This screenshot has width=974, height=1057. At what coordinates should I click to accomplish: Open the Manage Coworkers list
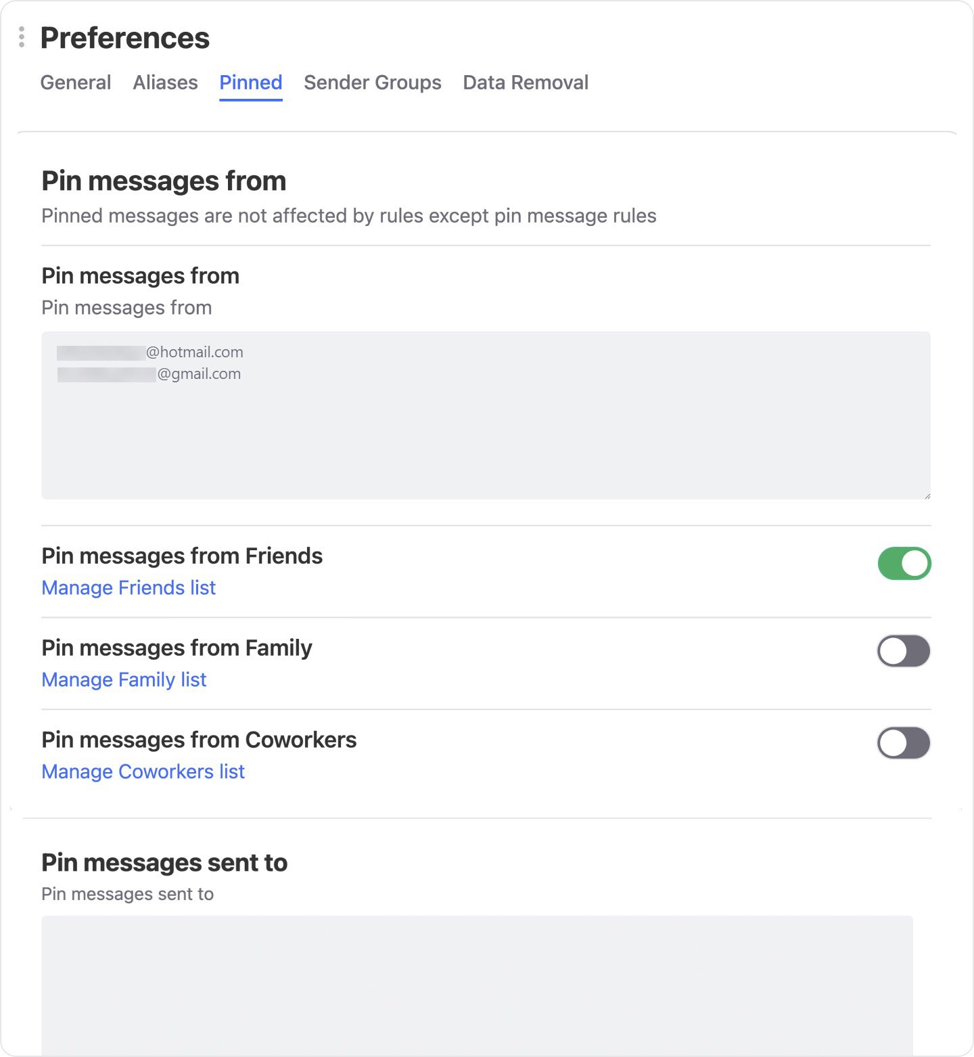pos(143,771)
